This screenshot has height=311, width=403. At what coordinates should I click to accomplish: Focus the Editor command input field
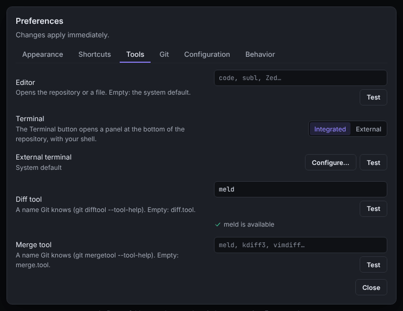pos(301,78)
